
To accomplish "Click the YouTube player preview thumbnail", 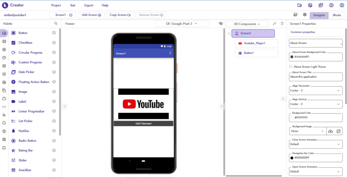I will coord(143,104).
